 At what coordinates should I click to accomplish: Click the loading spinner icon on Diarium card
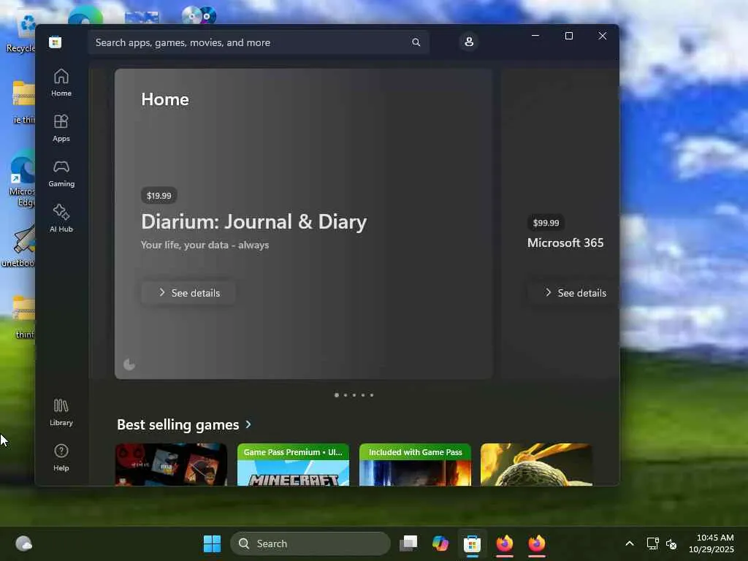(129, 365)
